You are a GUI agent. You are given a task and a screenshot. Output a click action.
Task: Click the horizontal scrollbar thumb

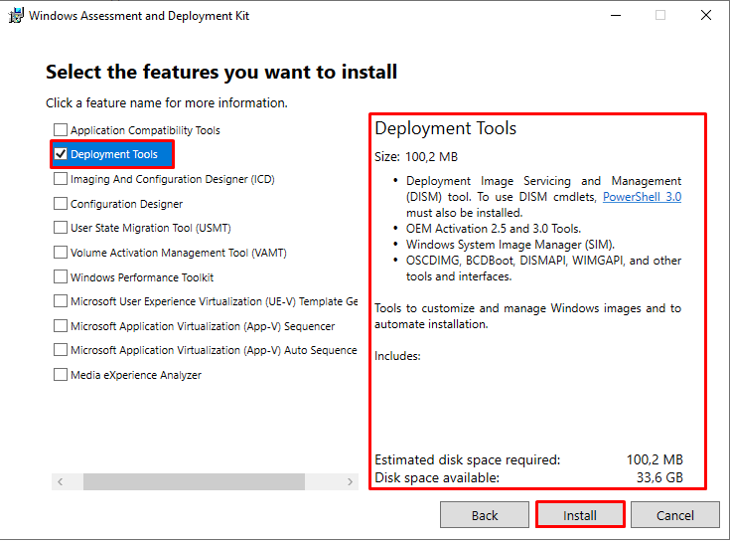[x=194, y=481]
